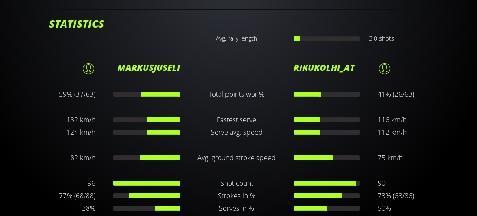Open MARKUSJUSELI player name link
Viewport: 477px width, 216px height.
tap(149, 68)
